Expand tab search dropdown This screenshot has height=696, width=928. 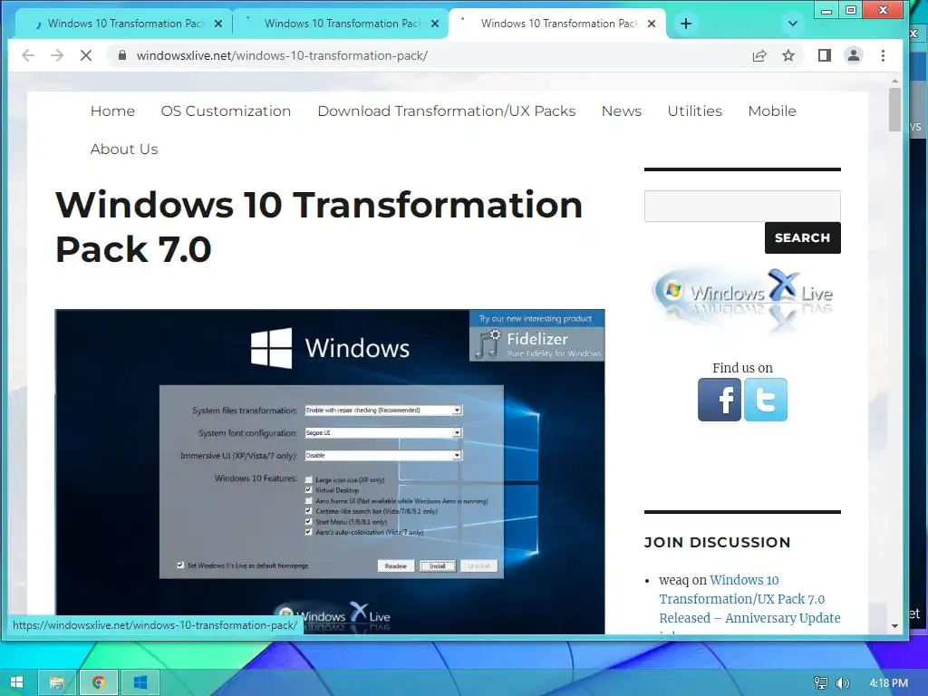[x=793, y=24]
